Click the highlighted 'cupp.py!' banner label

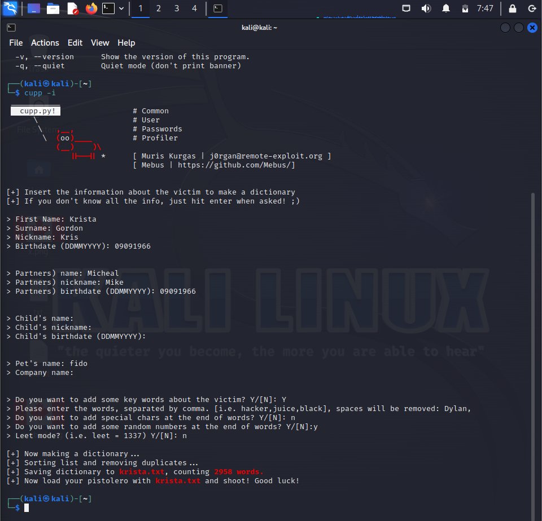pos(36,111)
